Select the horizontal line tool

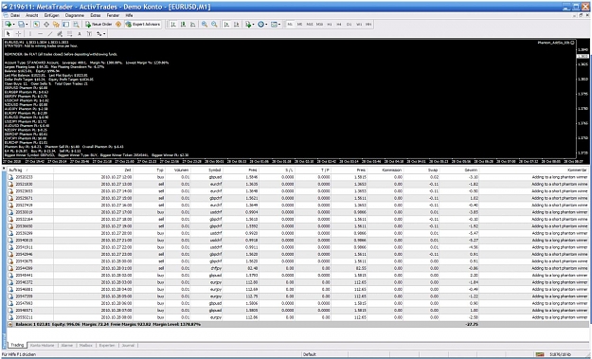(40, 33)
